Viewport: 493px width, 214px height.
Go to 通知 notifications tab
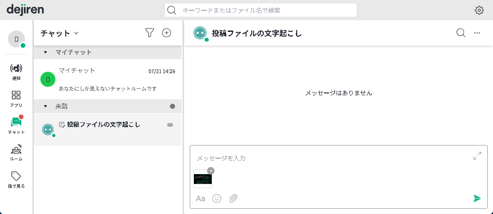16,71
